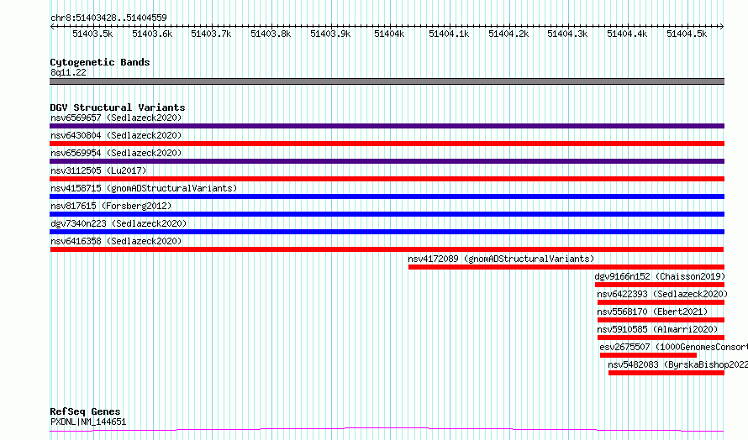Select the blue bar for nsv817615
748x440 pixels.
tap(387, 214)
